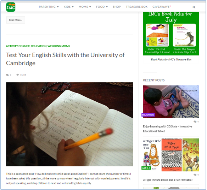
Task: Open the Shop menu item
Action: pos(117,7)
